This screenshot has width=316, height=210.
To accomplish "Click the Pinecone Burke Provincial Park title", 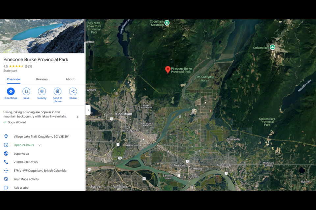I will 36,59.
